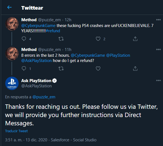This screenshot has height=146, width=163.
Task: Open the #refund hashtag
Action: point(53,31)
